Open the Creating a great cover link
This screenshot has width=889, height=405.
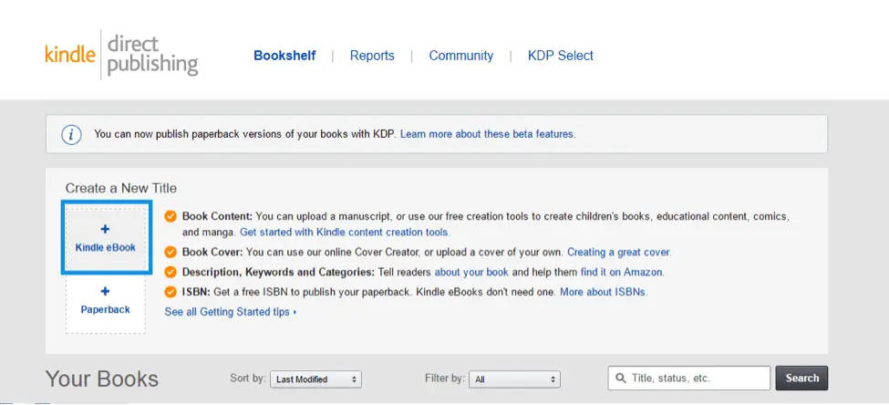[x=619, y=252]
